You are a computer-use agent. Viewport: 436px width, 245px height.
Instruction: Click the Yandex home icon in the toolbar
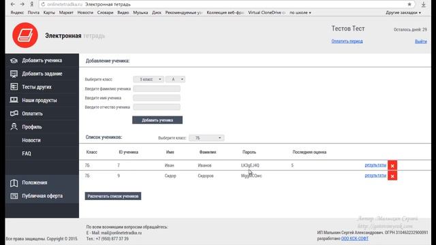tap(32, 5)
